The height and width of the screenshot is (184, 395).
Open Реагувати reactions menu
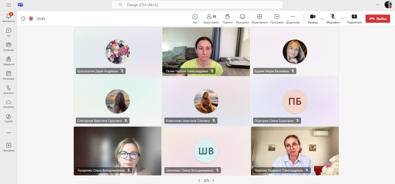click(x=242, y=18)
